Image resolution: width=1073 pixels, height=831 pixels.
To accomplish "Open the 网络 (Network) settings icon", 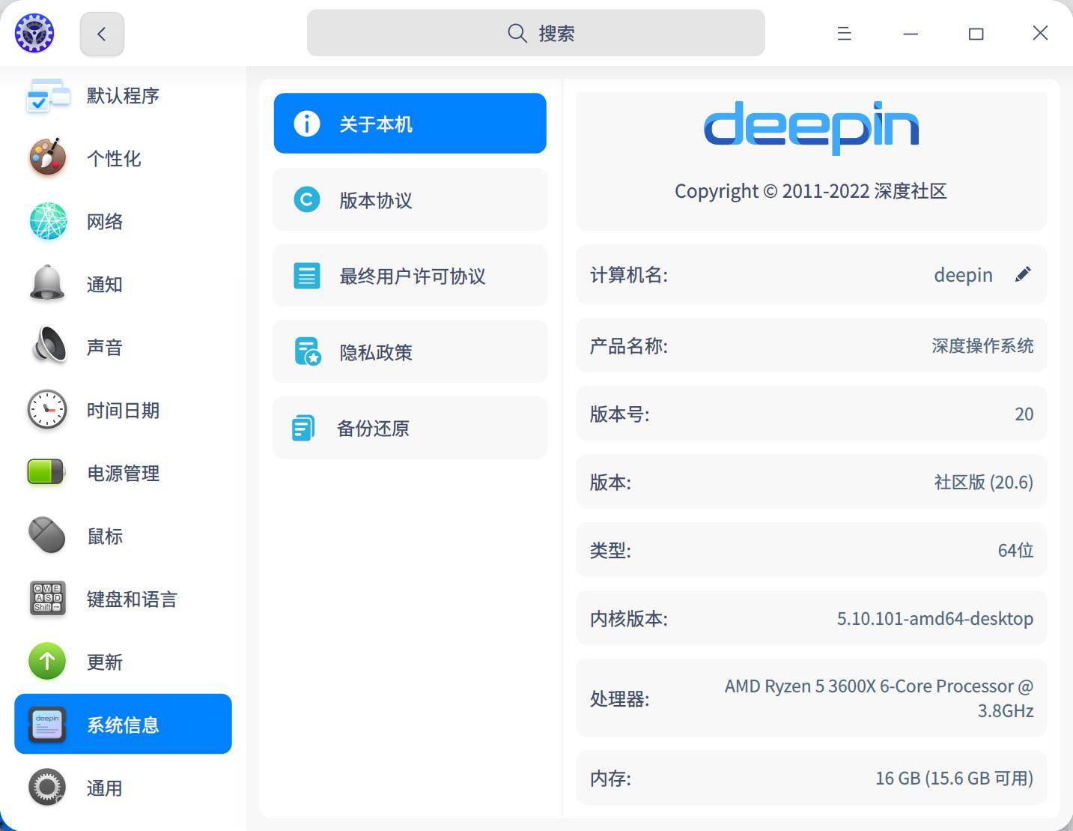I will (x=46, y=221).
